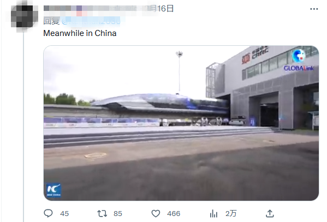Click the Meanwhile in China tweet text
327x222 pixels.
click(x=80, y=33)
